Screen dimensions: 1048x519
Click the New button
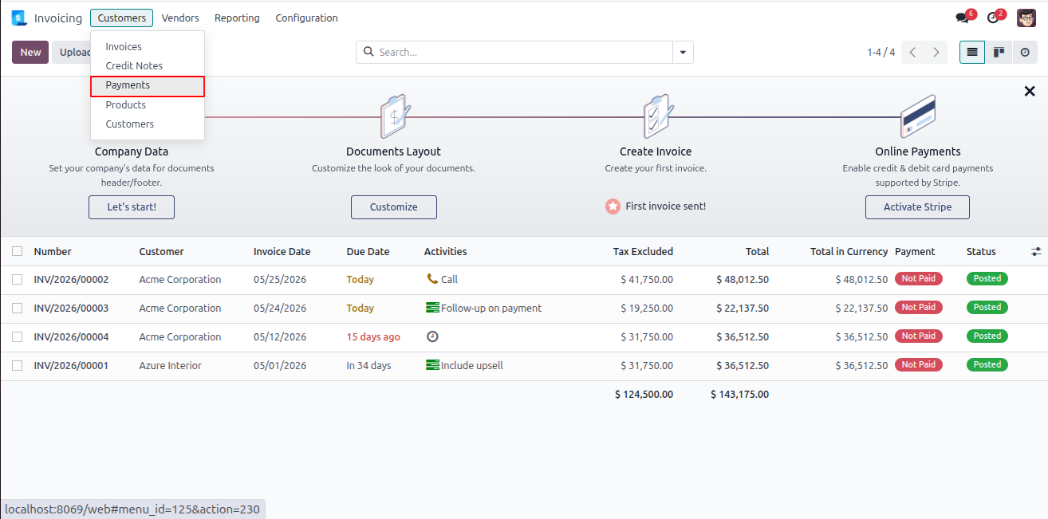click(x=30, y=53)
